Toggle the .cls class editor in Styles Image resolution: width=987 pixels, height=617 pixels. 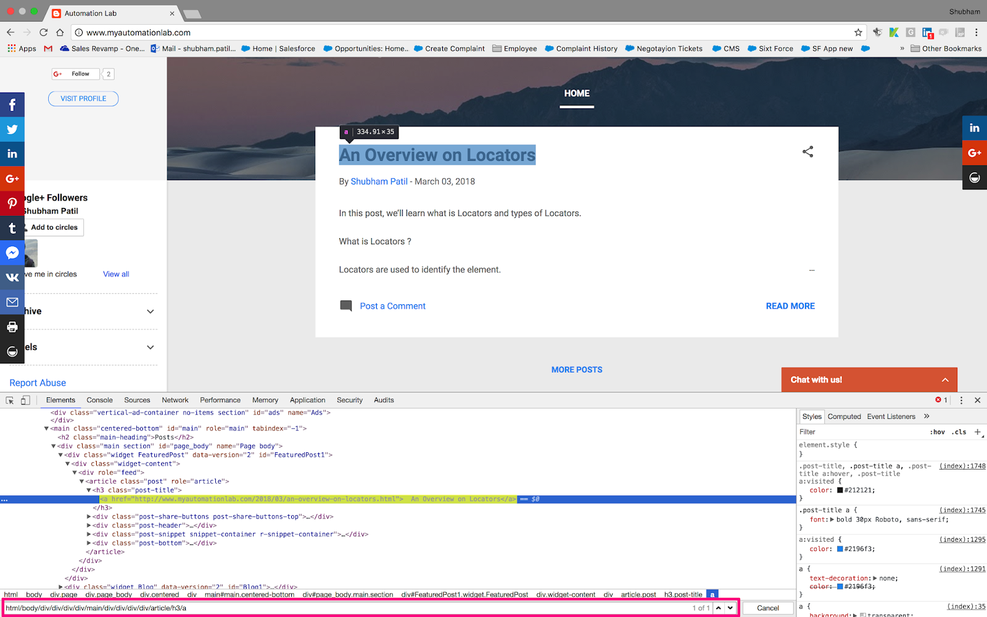point(959,431)
